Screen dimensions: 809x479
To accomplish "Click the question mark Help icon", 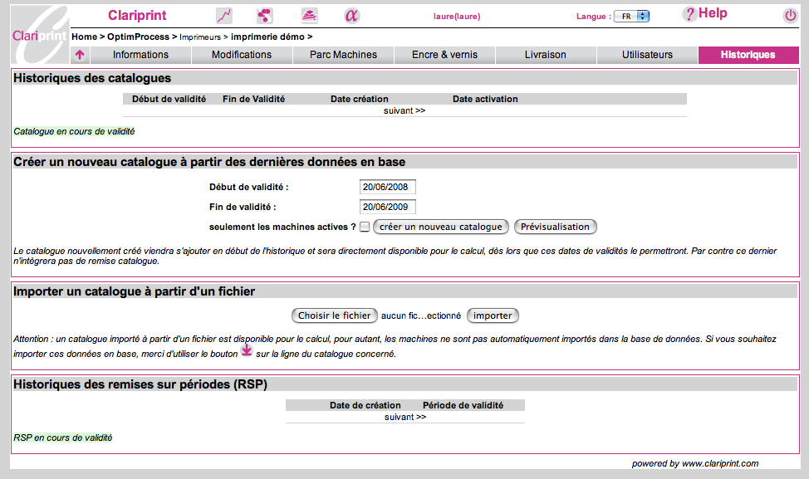I will 689,14.
